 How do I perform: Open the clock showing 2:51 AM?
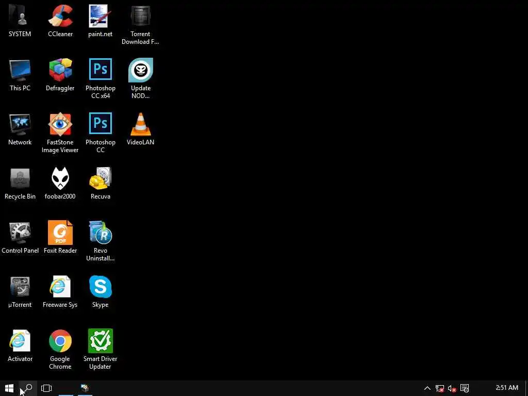(507, 388)
